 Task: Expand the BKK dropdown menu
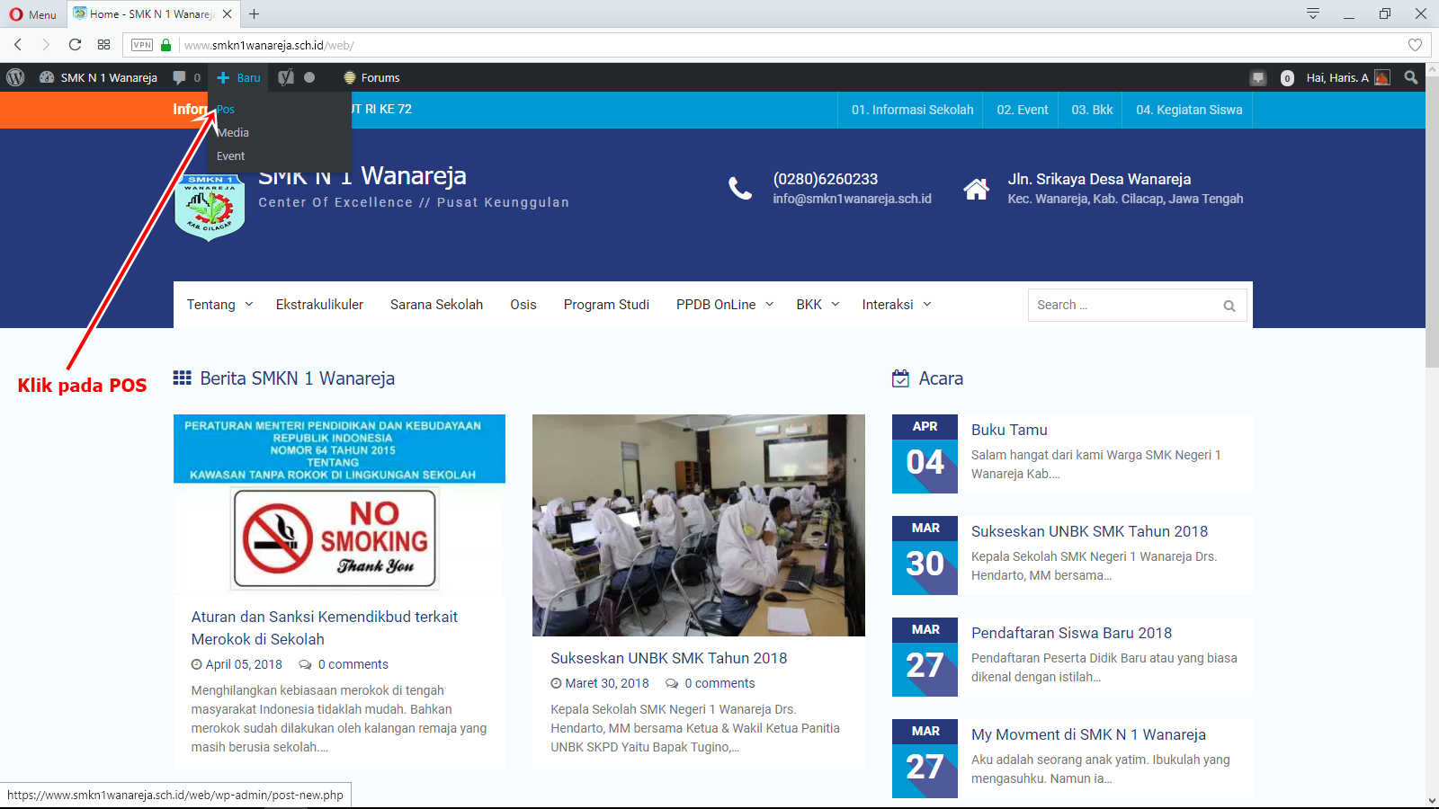point(818,305)
